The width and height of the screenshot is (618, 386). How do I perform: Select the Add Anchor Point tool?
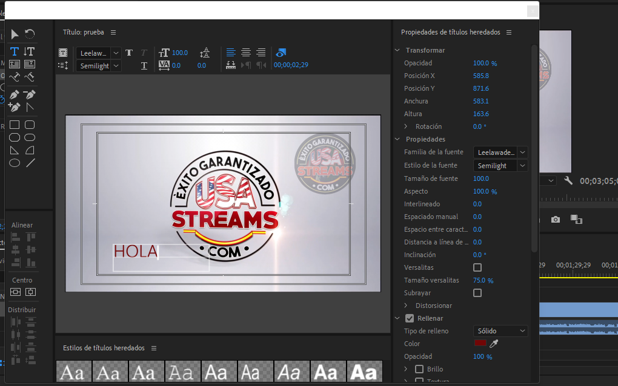pyautogui.click(x=15, y=107)
